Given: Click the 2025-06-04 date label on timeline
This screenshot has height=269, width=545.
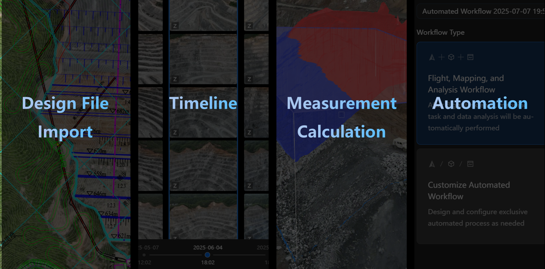Looking at the screenshot, I should (x=208, y=247).
